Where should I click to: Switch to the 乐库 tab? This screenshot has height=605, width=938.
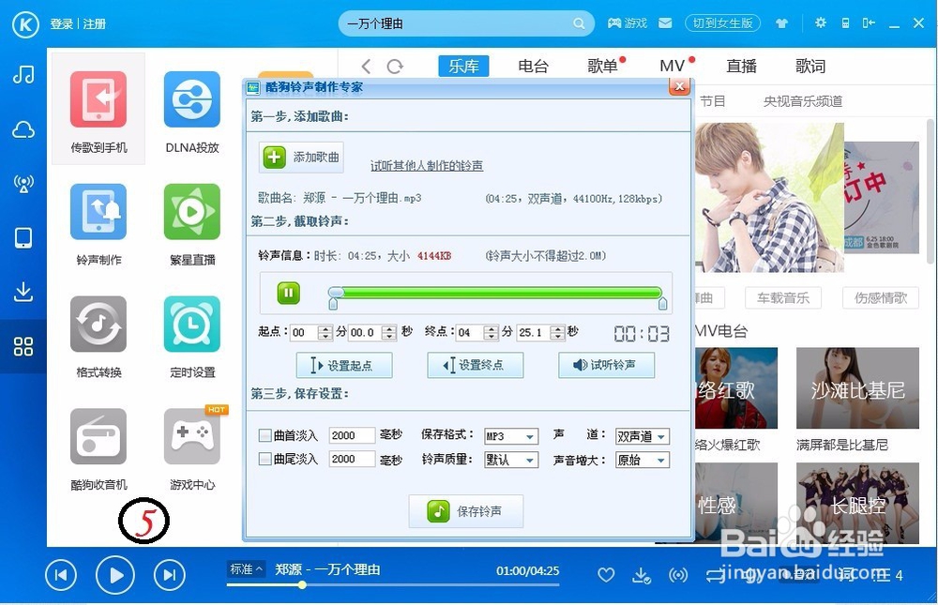pyautogui.click(x=463, y=66)
